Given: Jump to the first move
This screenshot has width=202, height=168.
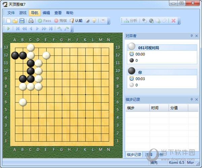Looking at the screenshot, I should (x=18, y=29).
